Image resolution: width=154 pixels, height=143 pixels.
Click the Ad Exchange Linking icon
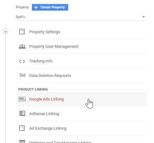click(22, 128)
